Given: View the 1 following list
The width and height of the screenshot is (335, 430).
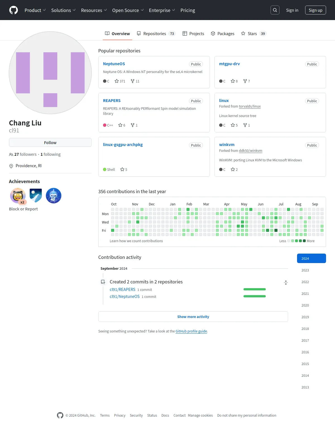Looking at the screenshot, I should pyautogui.click(x=51, y=154).
